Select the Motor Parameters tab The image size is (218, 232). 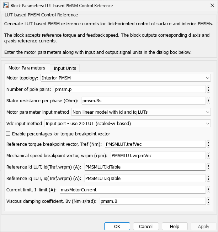(27, 68)
